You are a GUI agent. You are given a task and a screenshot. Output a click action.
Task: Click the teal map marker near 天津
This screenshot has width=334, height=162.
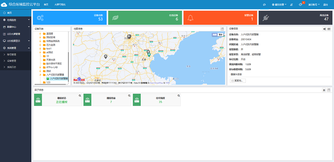(149, 55)
